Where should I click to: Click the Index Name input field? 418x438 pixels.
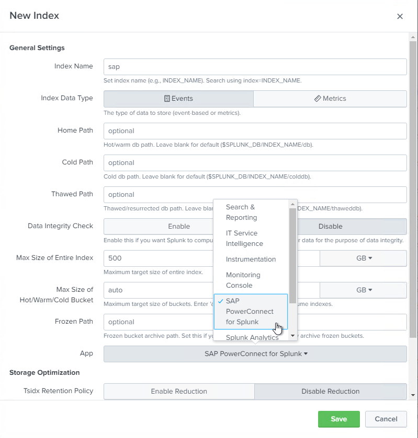[x=255, y=67]
